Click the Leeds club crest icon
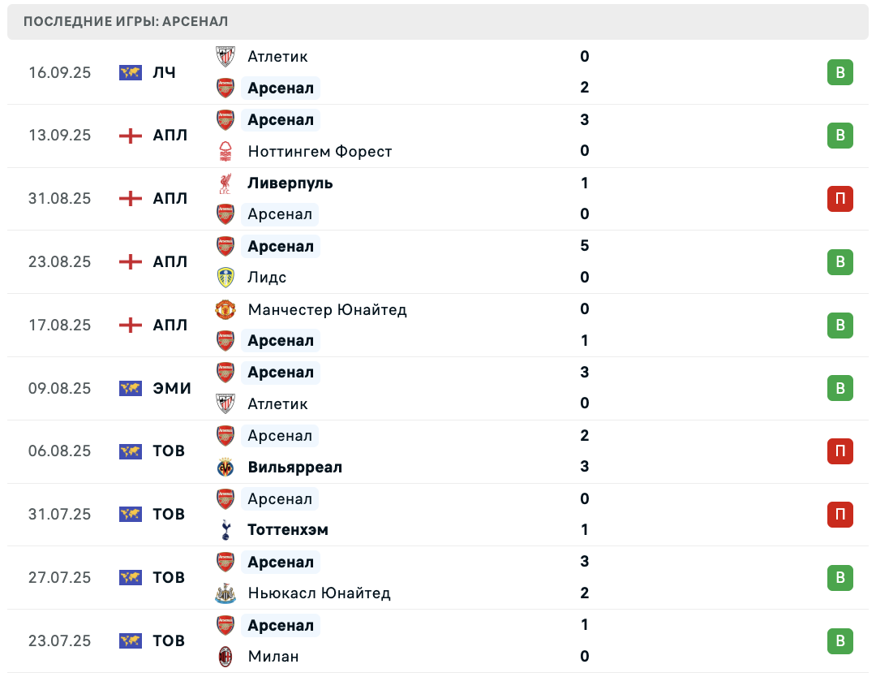 pos(225,278)
